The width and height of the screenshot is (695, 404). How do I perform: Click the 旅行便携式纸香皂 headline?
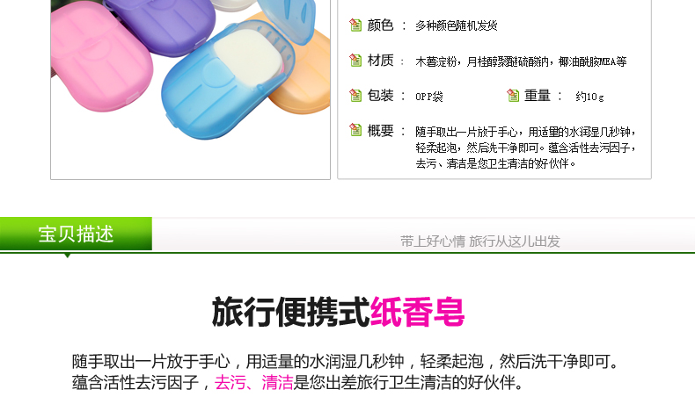[338, 312]
